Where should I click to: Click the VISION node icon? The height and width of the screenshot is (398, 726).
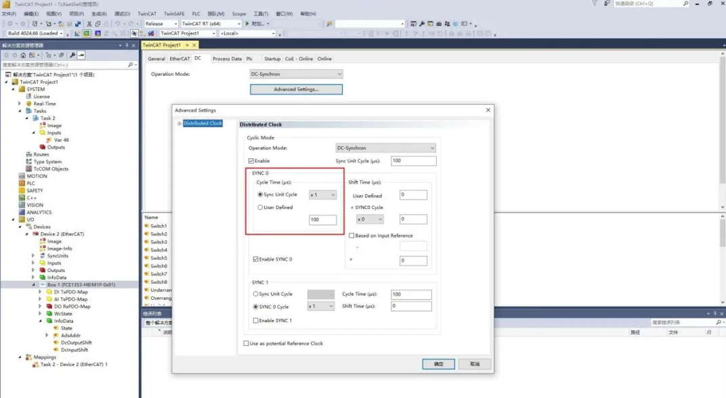[22, 205]
